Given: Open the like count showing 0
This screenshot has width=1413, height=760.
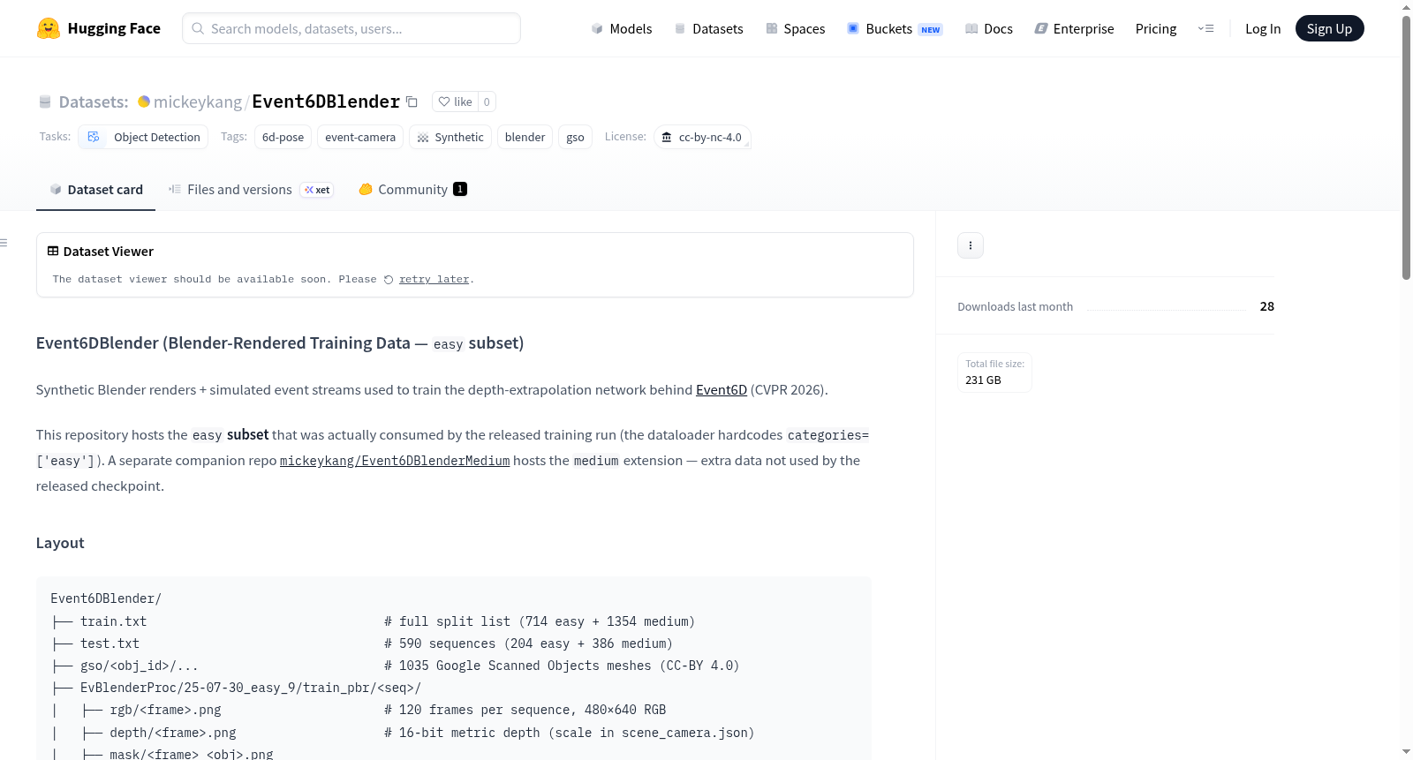Looking at the screenshot, I should 487,102.
